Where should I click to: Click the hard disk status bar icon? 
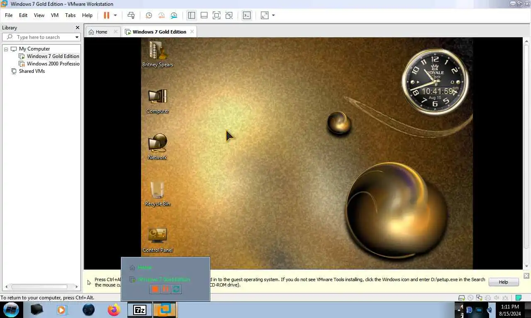(x=461, y=298)
